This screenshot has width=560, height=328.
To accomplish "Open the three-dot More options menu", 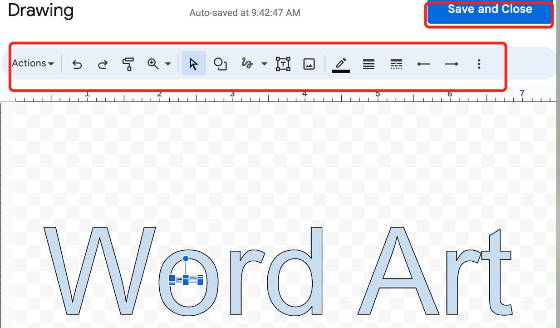I will coord(479,64).
